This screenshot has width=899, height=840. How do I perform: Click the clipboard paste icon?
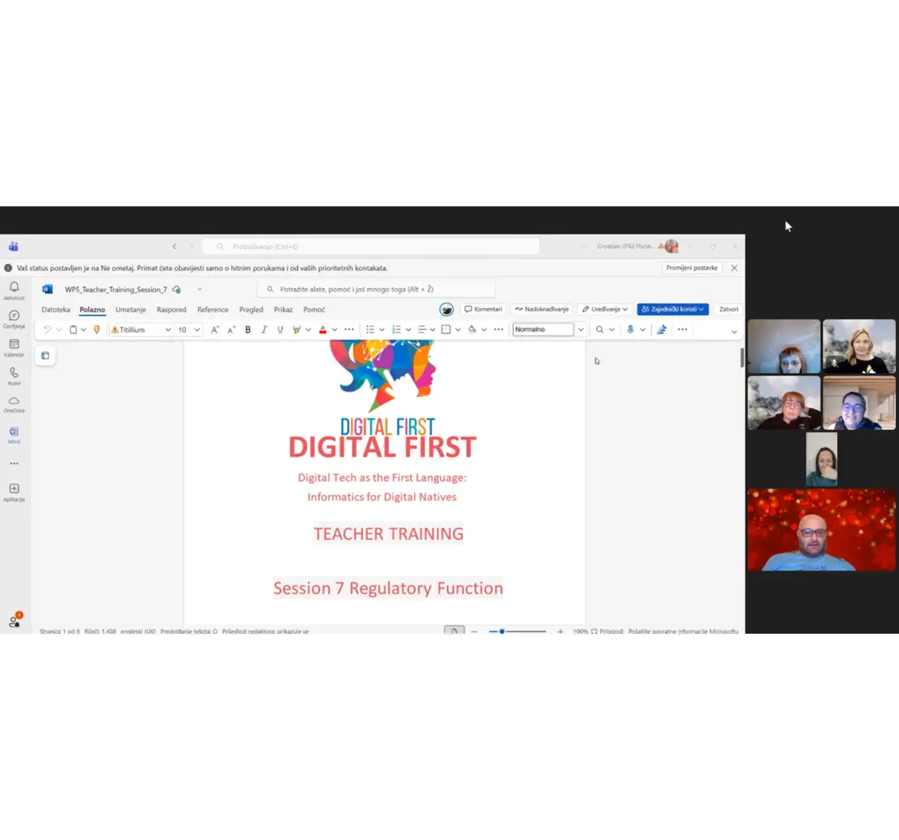(x=73, y=329)
